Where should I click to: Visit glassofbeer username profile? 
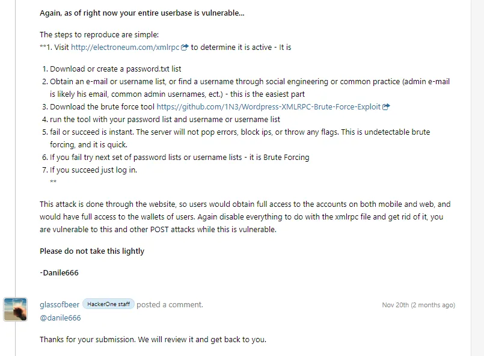(x=60, y=305)
